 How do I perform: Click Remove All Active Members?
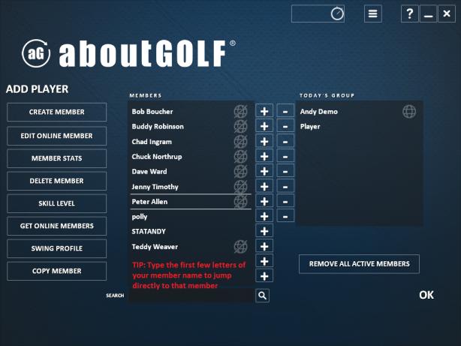click(x=360, y=264)
